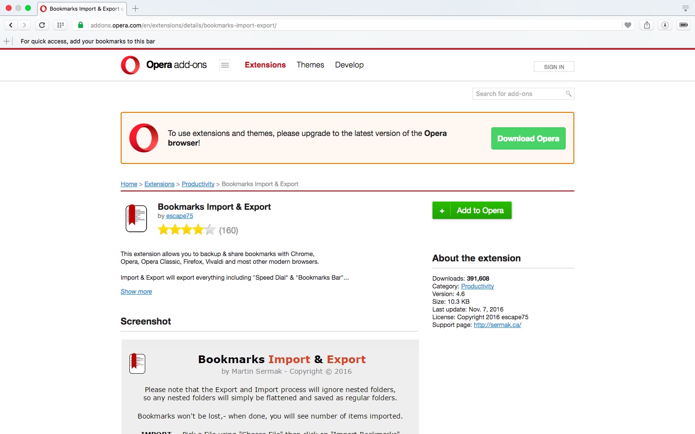
Task: Click the Search for add-ons field
Action: pos(516,94)
